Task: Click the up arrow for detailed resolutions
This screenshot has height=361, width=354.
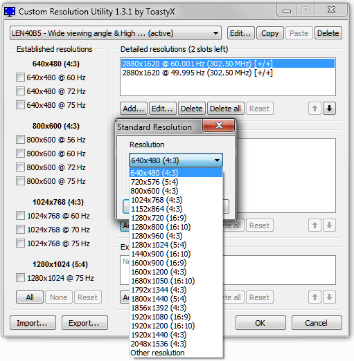Action: [315, 109]
